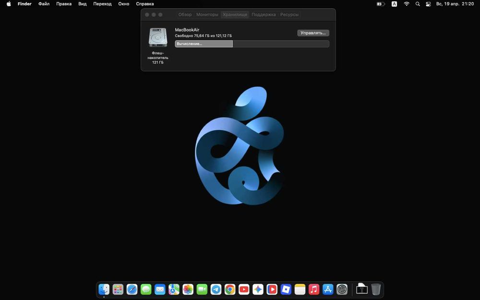
Task: Open the Downloads stack in the Dock
Action: pos(362,289)
